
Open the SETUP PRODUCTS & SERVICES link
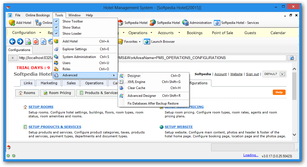pos(55,127)
